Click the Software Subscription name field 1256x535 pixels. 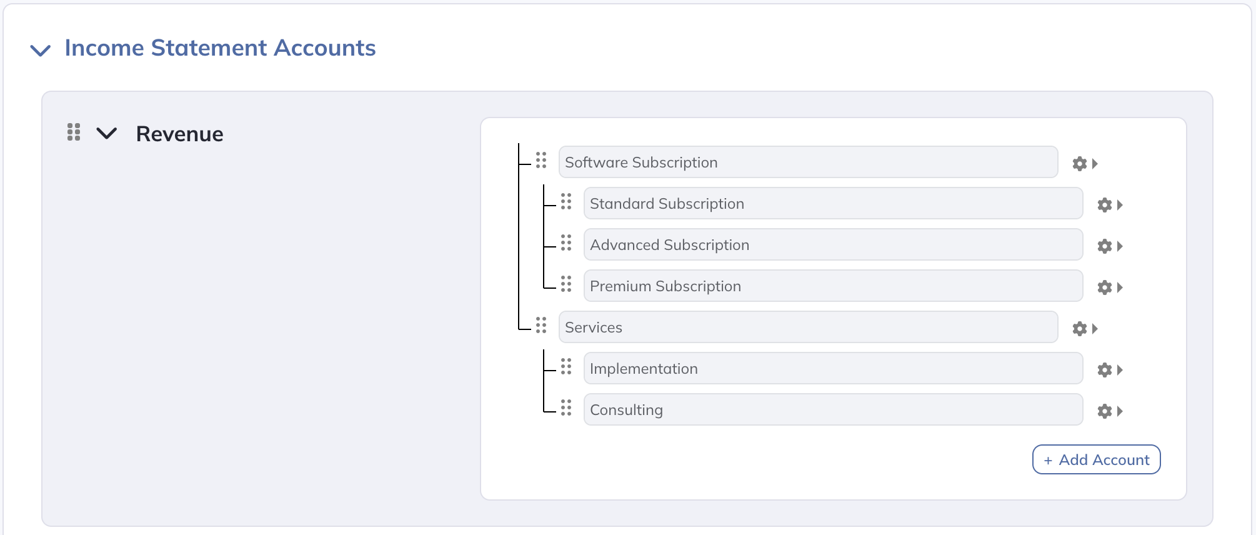807,162
